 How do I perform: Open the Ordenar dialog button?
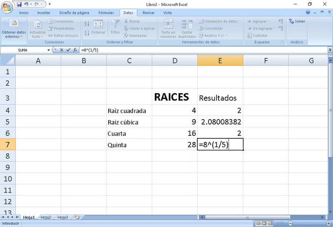[98, 27]
